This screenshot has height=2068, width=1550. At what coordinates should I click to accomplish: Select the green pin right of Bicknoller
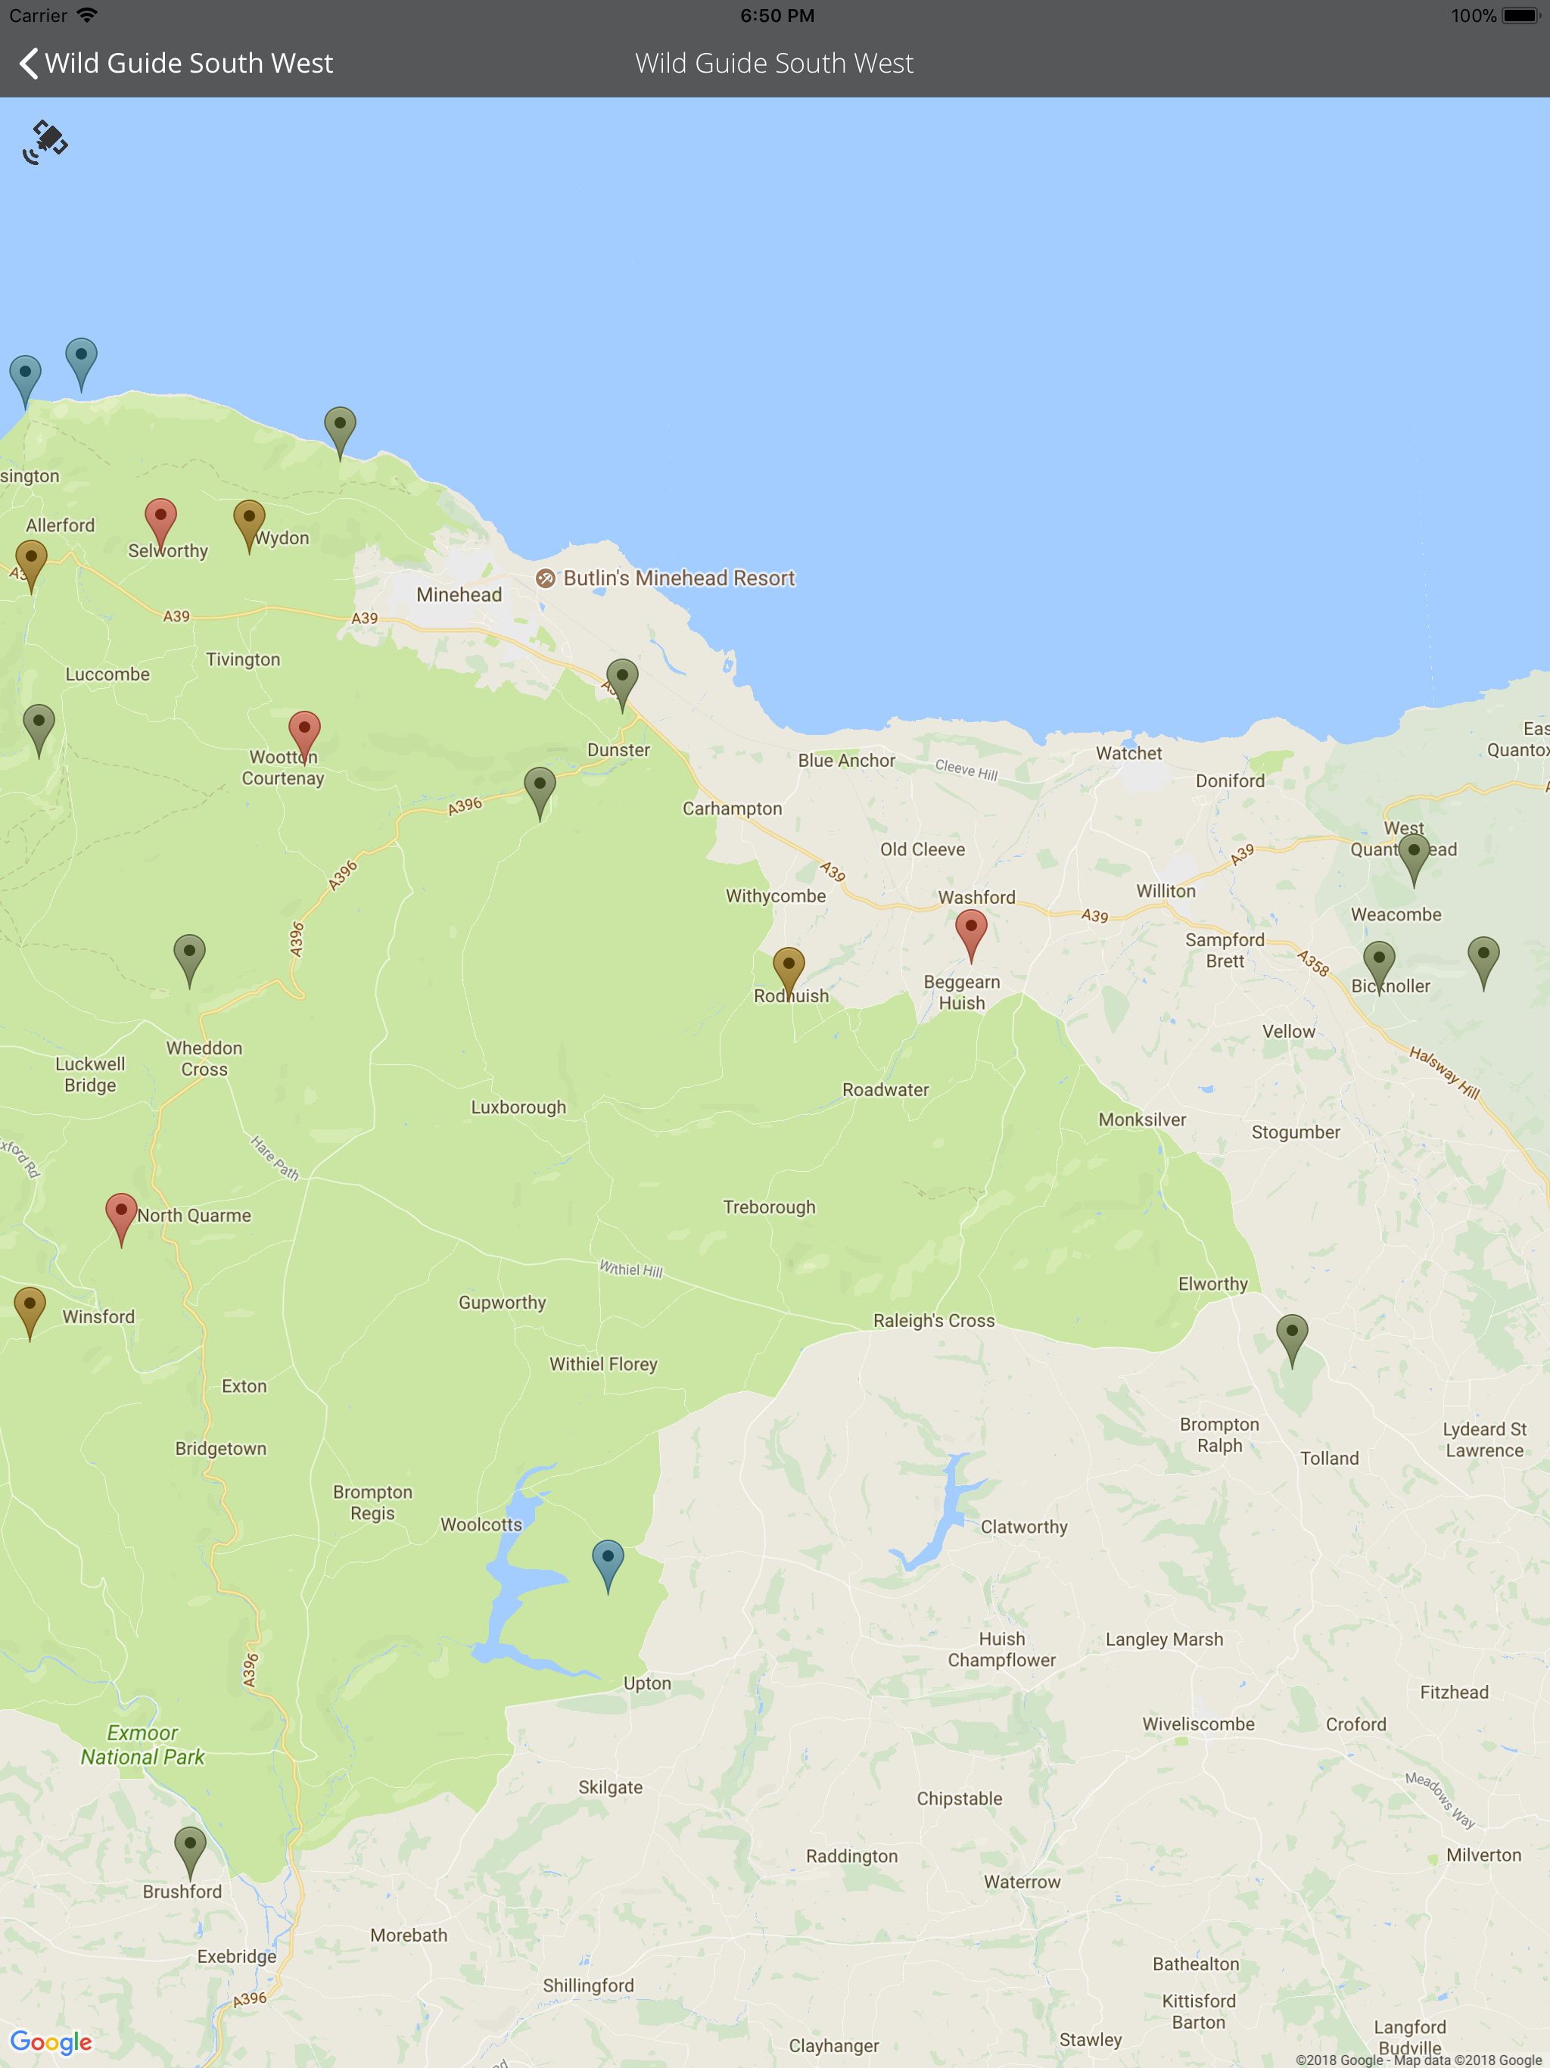click(1483, 964)
